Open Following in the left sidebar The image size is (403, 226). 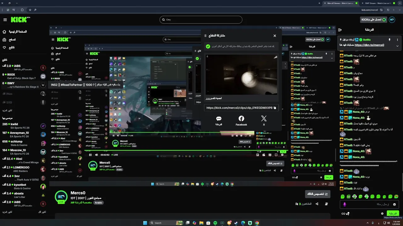pos(9,47)
